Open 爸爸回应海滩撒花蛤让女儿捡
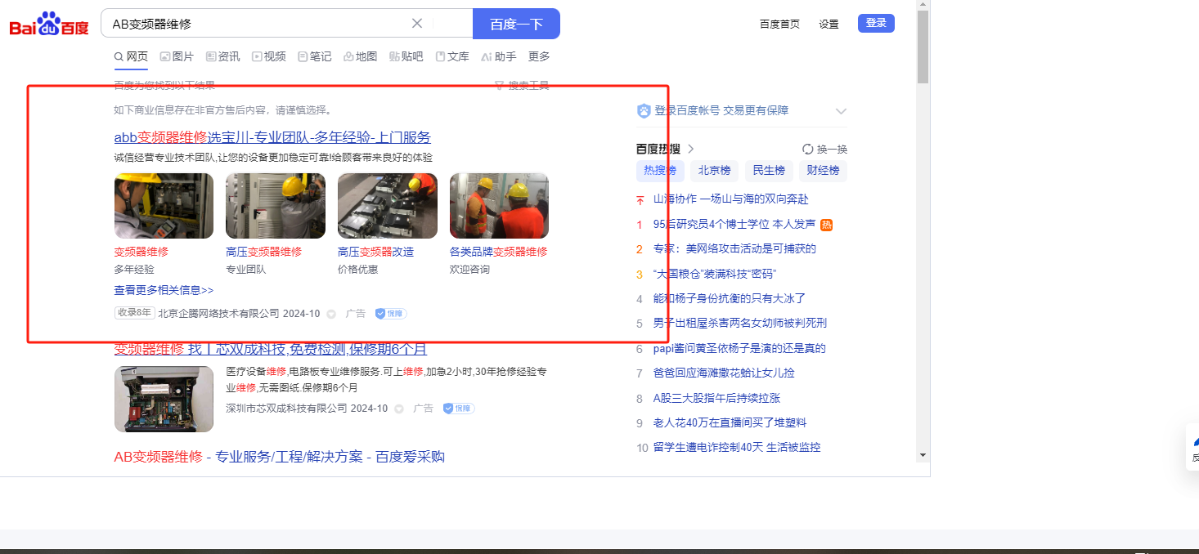Screen dimensions: 1199x554 (x=724, y=373)
